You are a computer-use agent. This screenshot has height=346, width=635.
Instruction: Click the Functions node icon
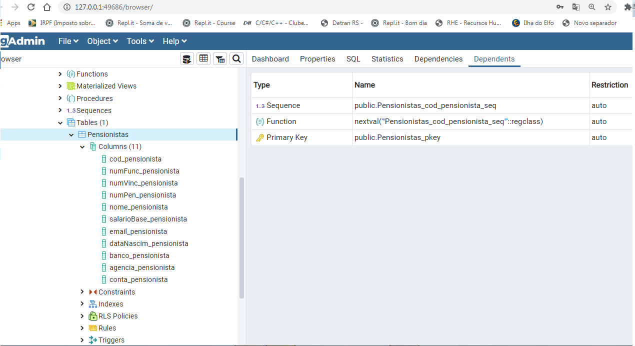71,74
